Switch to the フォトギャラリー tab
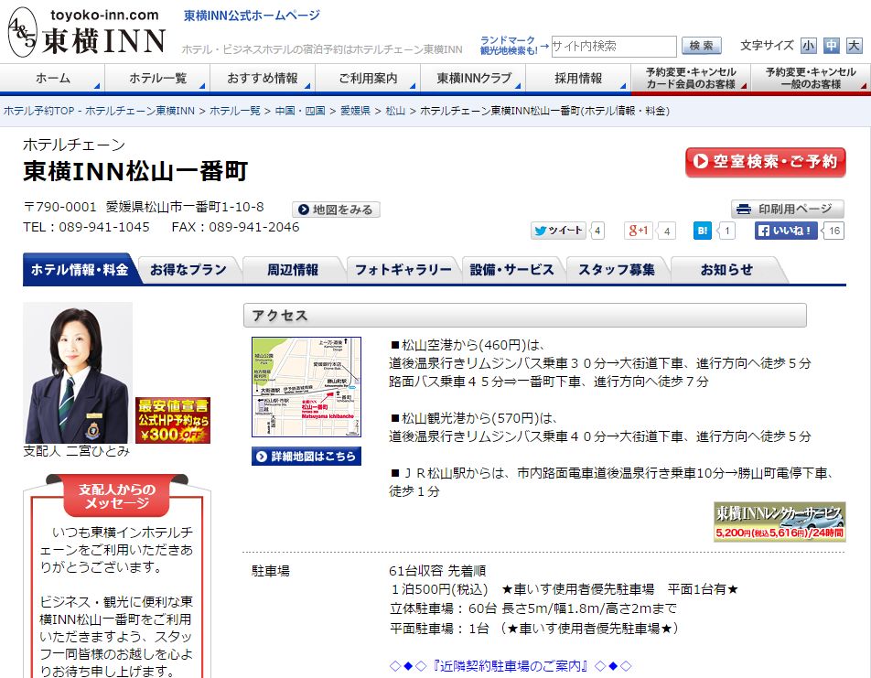 403,270
